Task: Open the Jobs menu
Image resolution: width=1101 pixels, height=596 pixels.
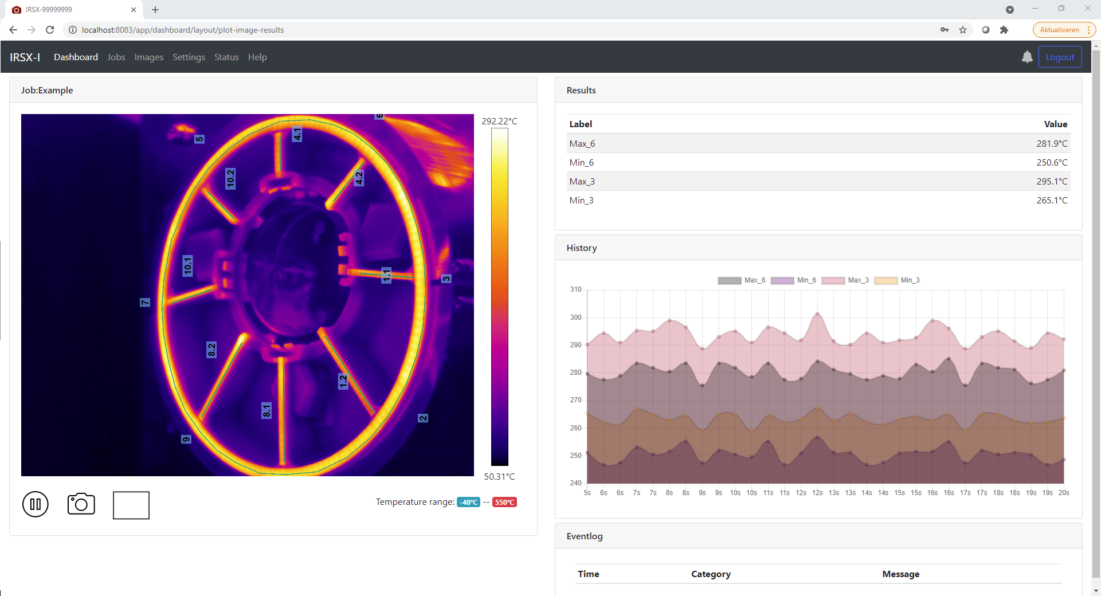Action: click(x=116, y=57)
